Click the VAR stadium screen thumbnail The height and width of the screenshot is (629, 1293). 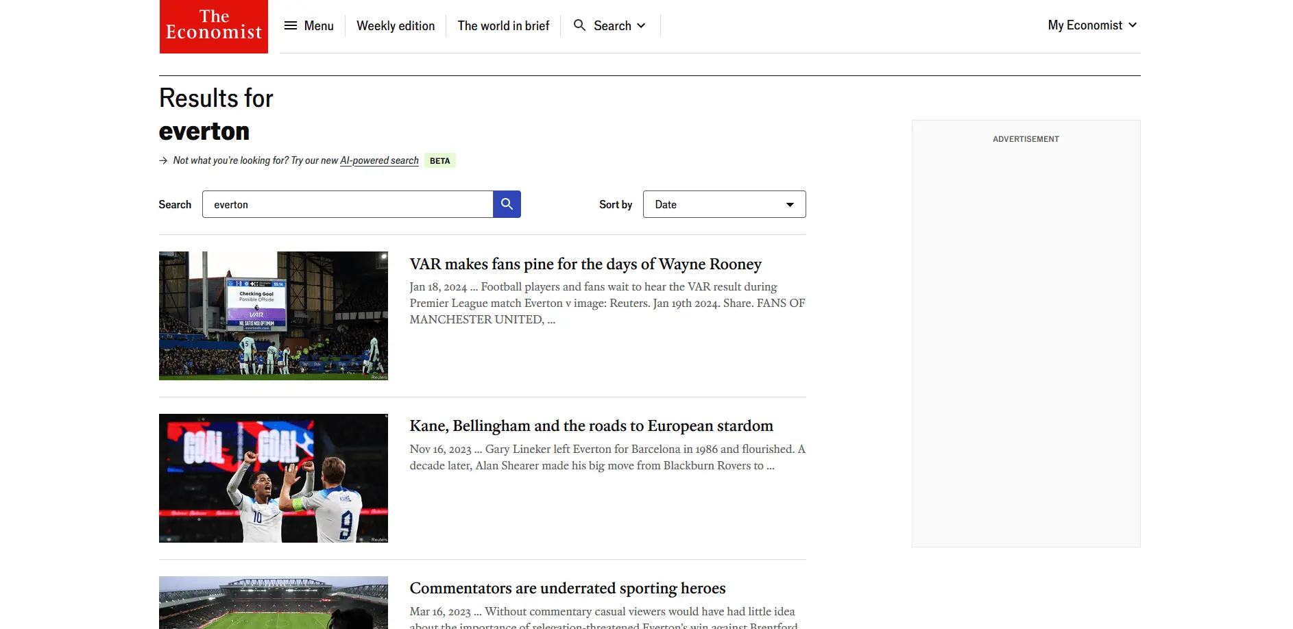(273, 315)
